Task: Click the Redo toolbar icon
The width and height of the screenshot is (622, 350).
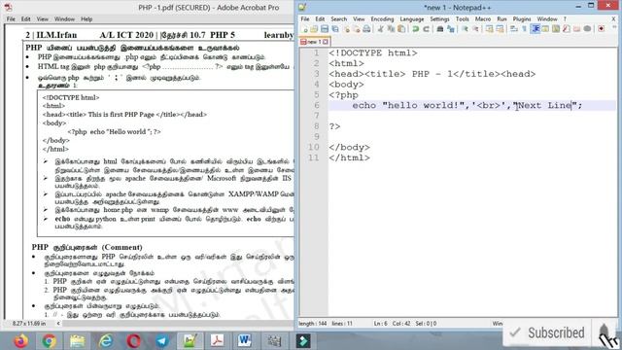Action: (426, 29)
